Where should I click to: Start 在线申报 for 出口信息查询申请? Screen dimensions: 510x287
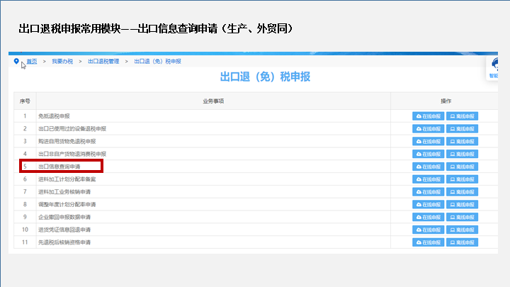(428, 167)
